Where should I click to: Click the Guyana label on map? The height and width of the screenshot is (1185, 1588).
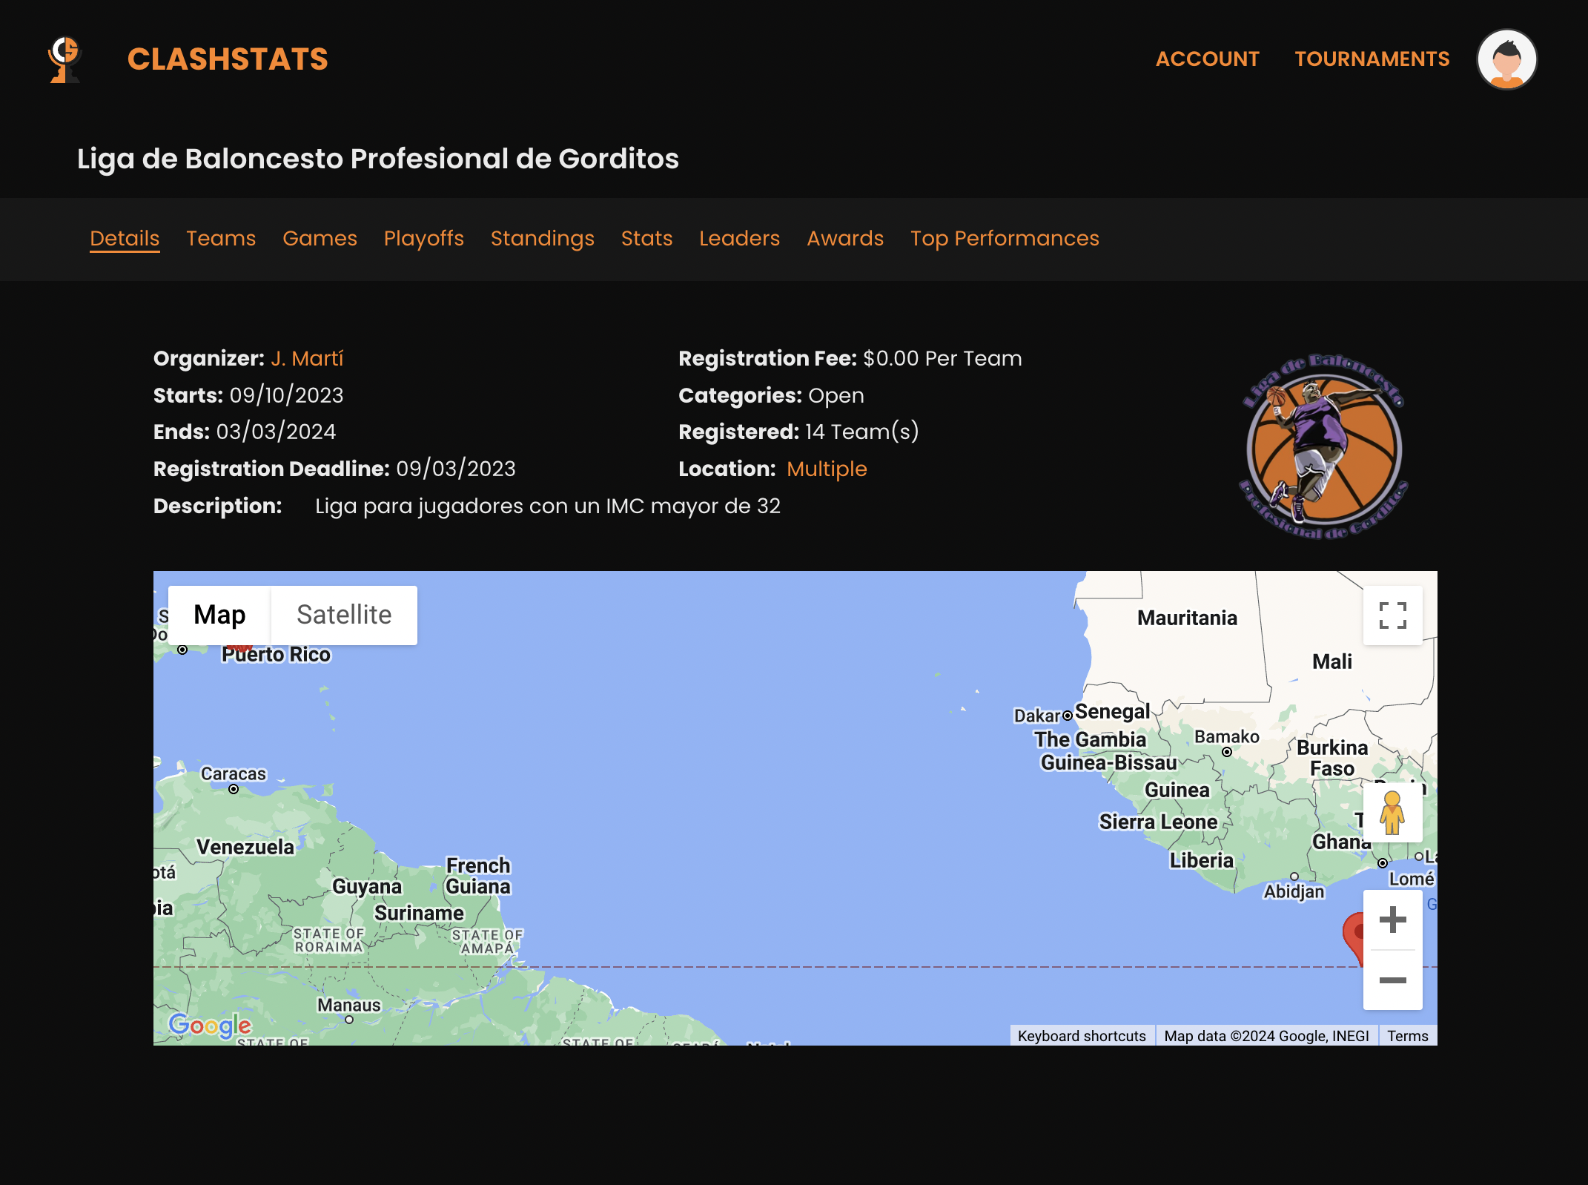pyautogui.click(x=367, y=886)
